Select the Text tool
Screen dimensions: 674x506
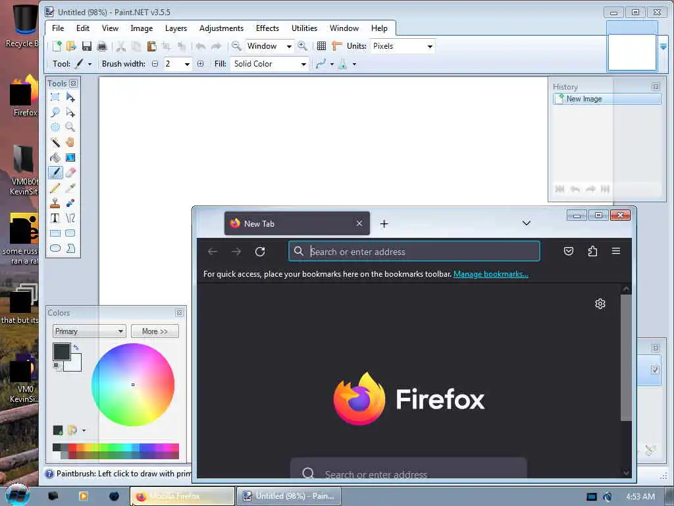point(55,218)
